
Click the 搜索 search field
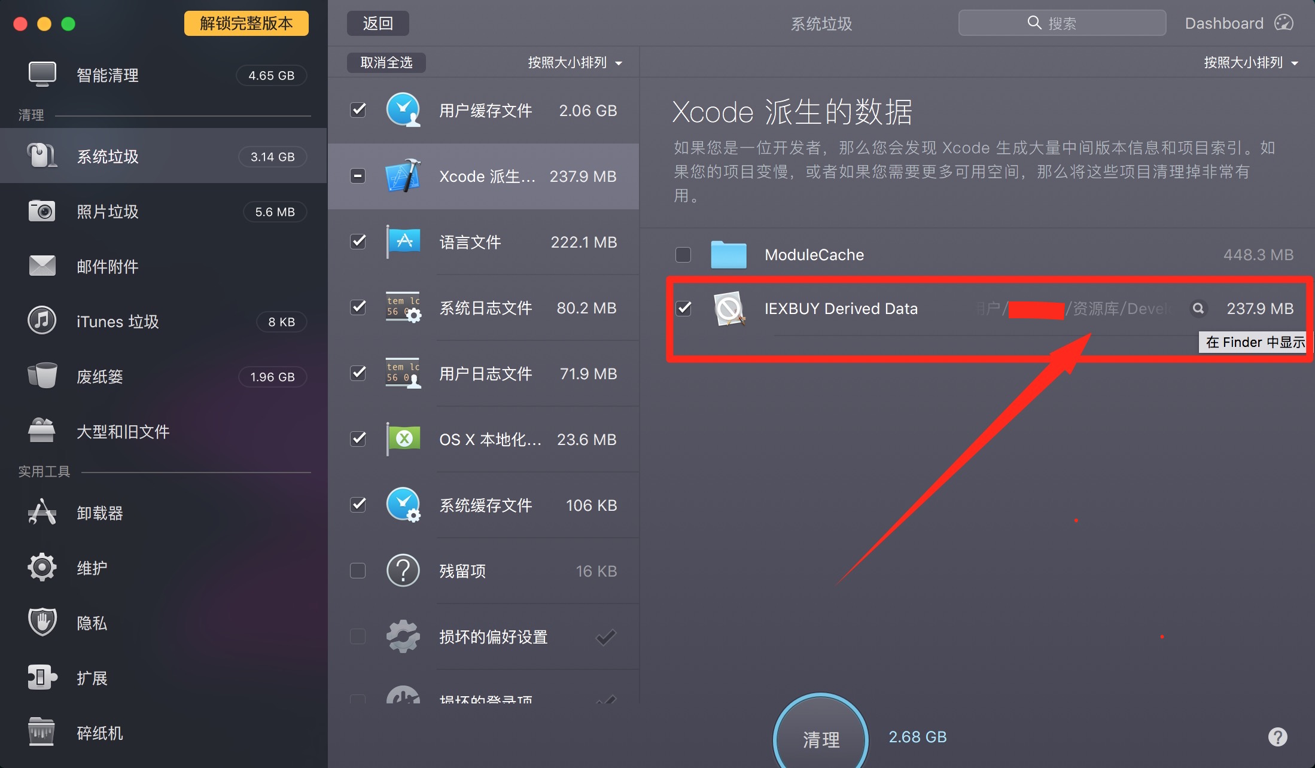tap(1062, 23)
